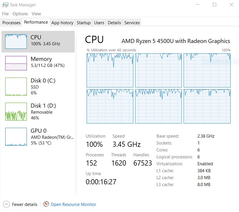This screenshot has height=212, width=239.
Task: Go to the Startup tab
Action: [x=83, y=23]
